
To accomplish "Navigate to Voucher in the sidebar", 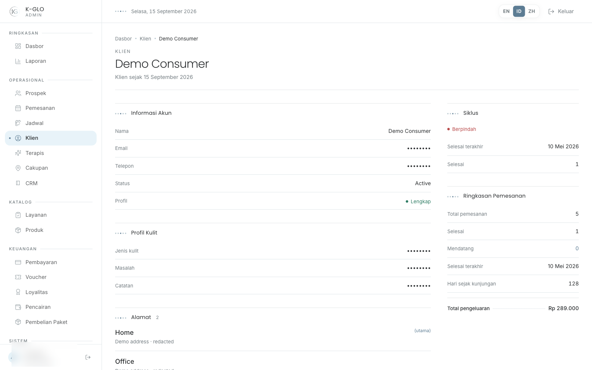I will [x=51, y=277].
